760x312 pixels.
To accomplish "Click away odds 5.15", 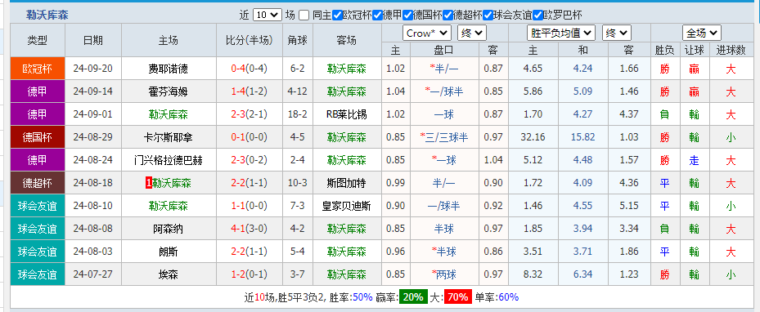I will [629, 206].
